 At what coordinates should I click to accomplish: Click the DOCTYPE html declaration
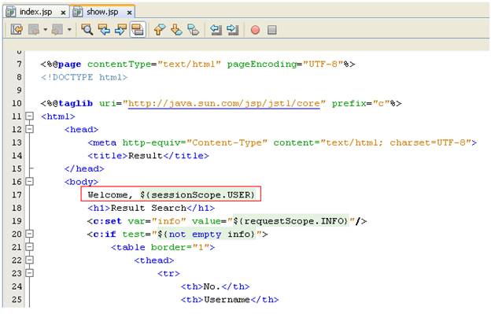pyautogui.click(x=84, y=77)
